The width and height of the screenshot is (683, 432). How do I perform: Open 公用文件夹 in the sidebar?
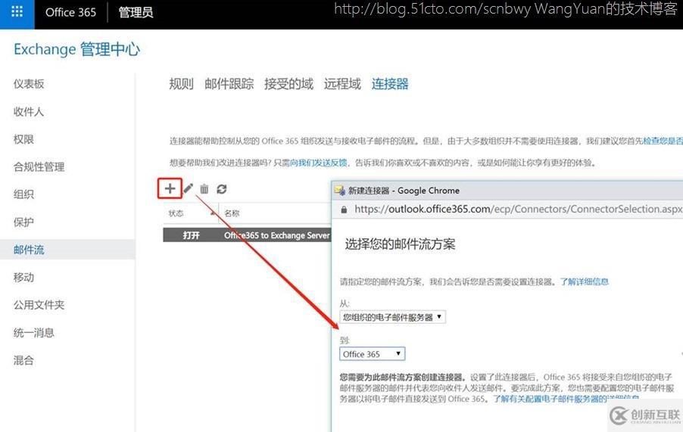(39, 305)
